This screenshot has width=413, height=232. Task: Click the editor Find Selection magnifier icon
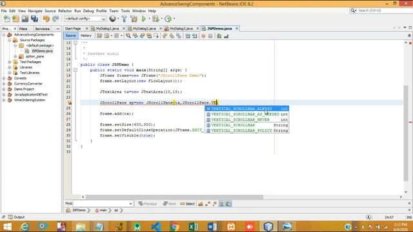(128, 36)
